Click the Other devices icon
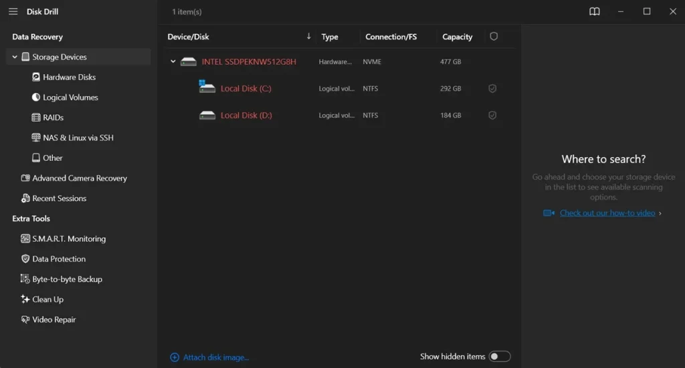The width and height of the screenshot is (685, 368). (36, 158)
